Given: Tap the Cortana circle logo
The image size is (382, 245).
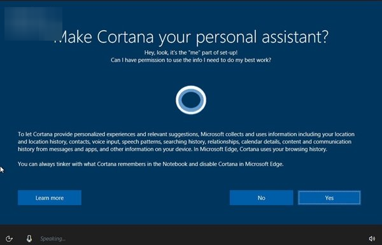Looking at the screenshot, I should pos(191,100).
